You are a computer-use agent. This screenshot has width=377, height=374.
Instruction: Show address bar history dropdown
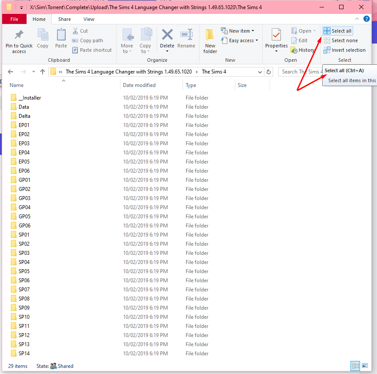point(260,72)
